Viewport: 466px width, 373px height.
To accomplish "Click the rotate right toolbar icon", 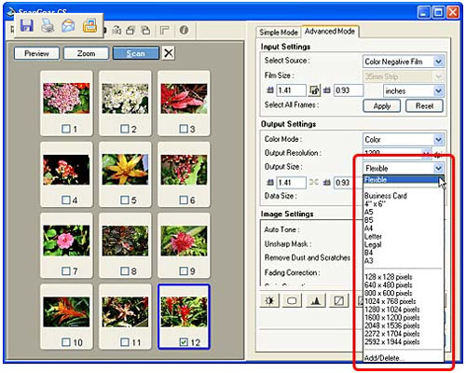I will pyautogui.click(x=145, y=30).
